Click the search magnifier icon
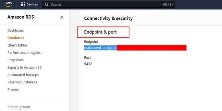Screen dimensions: 222x111 pyautogui.click(x=47, y=4)
